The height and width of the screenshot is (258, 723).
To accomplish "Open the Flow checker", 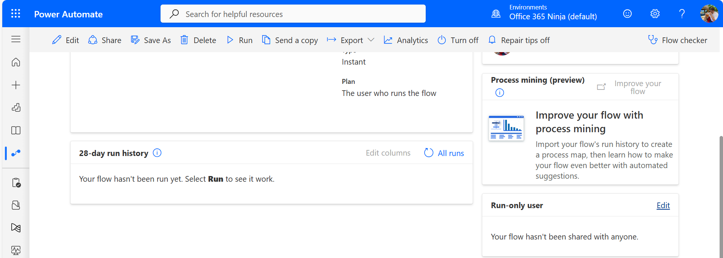I will click(678, 40).
